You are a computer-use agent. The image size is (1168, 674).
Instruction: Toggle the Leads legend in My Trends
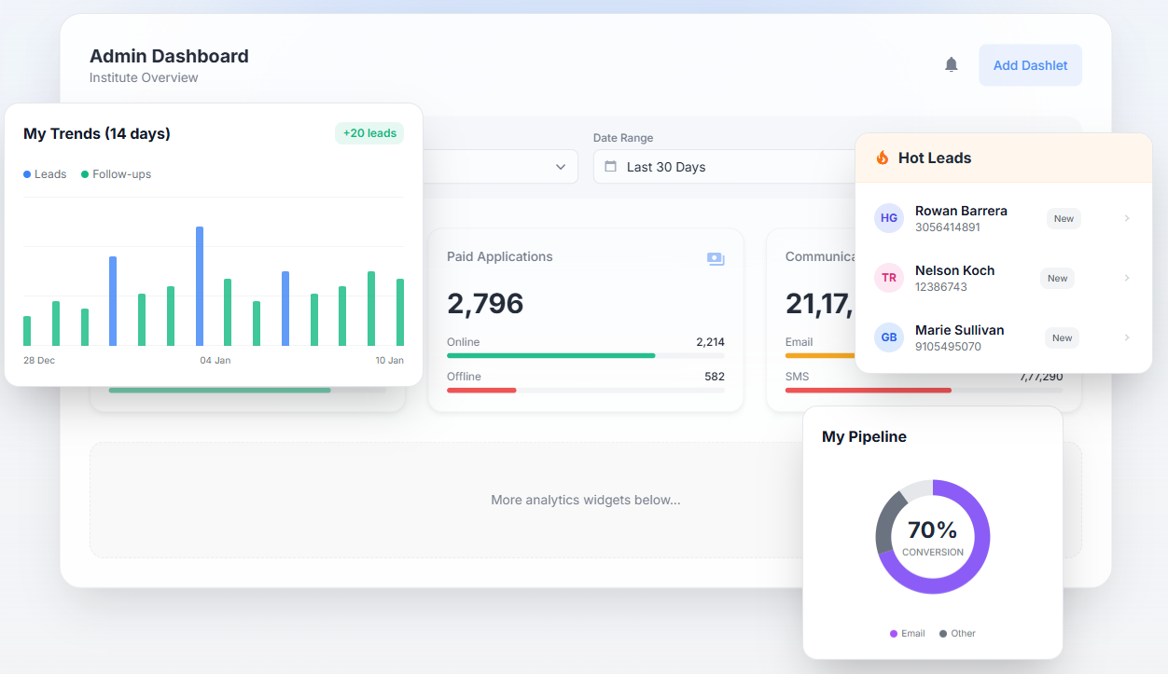click(45, 174)
